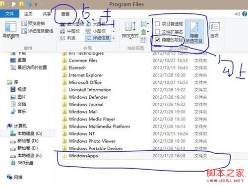The height and width of the screenshot is (186, 248).
Task: Switch to the 共享 tab
Action: click(47, 14)
